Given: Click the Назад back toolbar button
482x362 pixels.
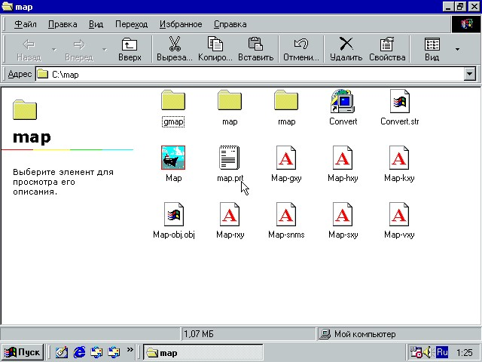Looking at the screenshot, I should point(29,49).
